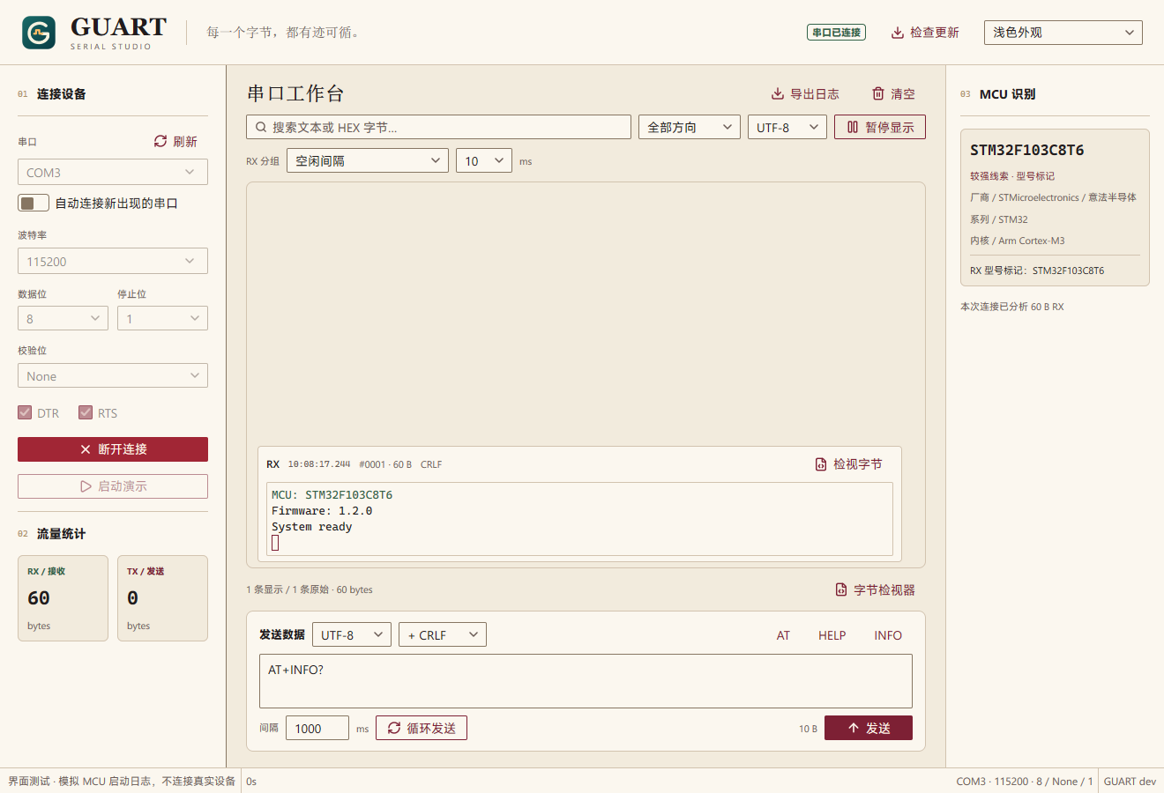Open the 空闲间隔 RX grouping dropdown
Image resolution: width=1164 pixels, height=793 pixels.
(x=368, y=160)
